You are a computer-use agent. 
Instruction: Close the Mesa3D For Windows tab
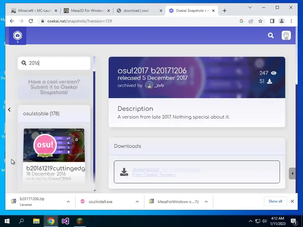pos(108,11)
